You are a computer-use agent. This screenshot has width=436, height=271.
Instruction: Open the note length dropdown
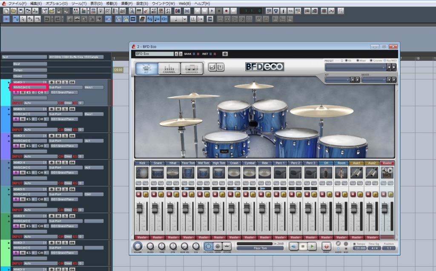pos(185,19)
